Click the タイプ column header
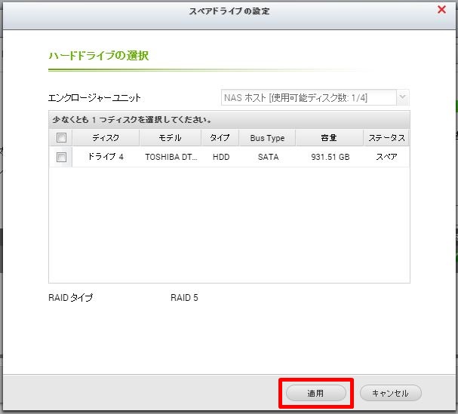Screen dimensions: 458x414 220,138
